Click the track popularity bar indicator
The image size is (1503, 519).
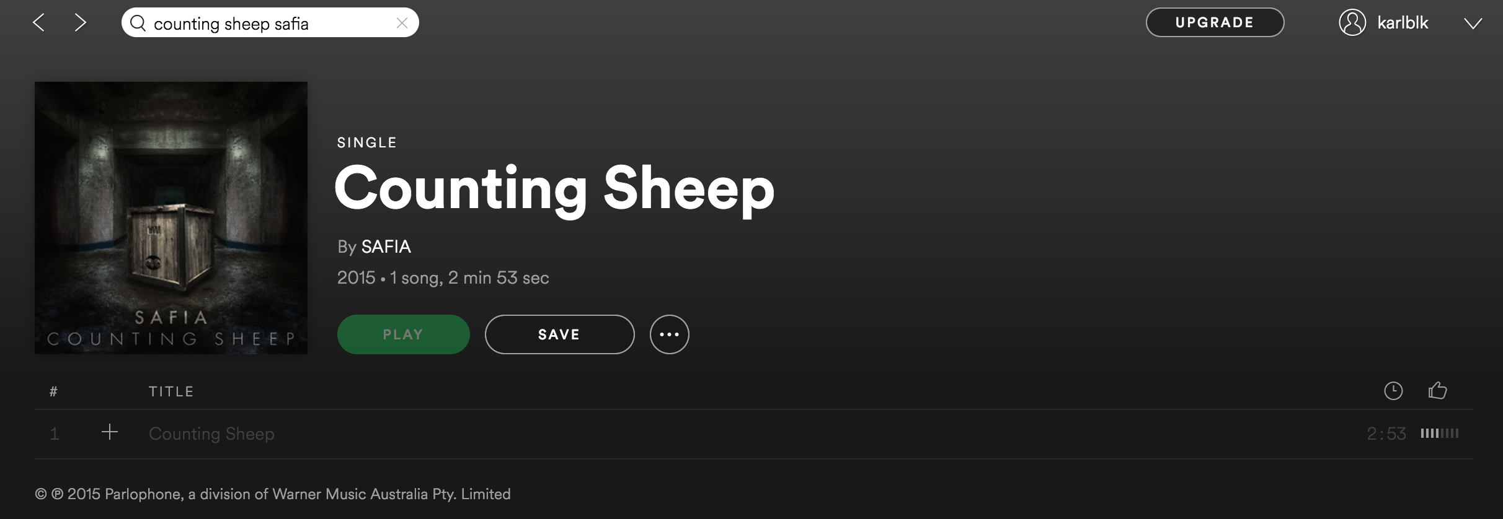click(x=1439, y=434)
